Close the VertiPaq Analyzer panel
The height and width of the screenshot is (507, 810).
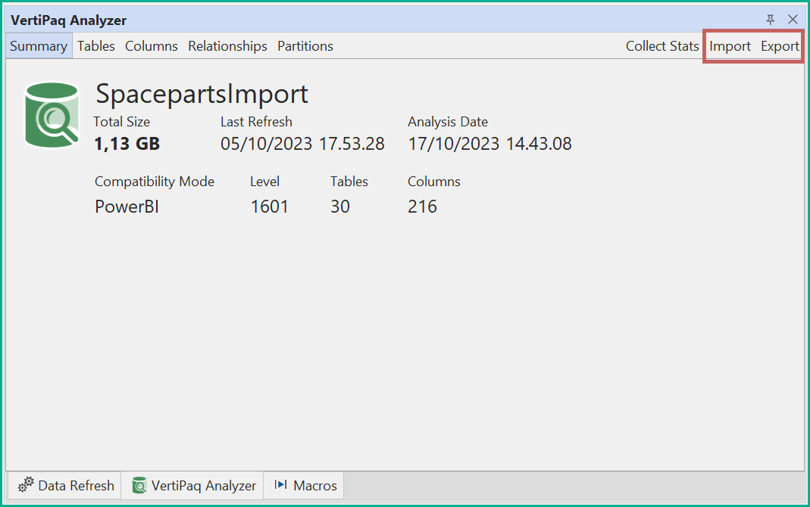click(x=793, y=20)
